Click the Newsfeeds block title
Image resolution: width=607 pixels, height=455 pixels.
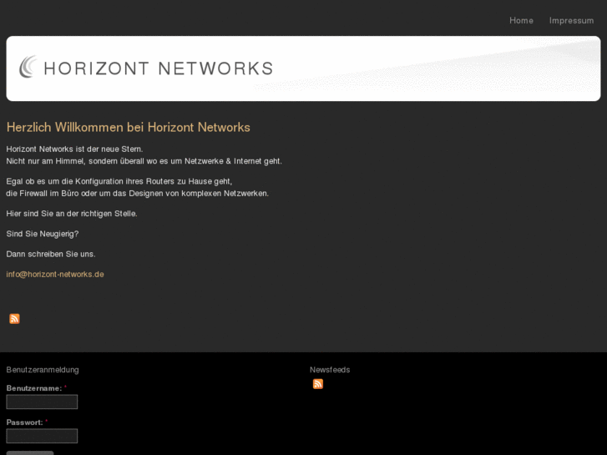tap(330, 370)
